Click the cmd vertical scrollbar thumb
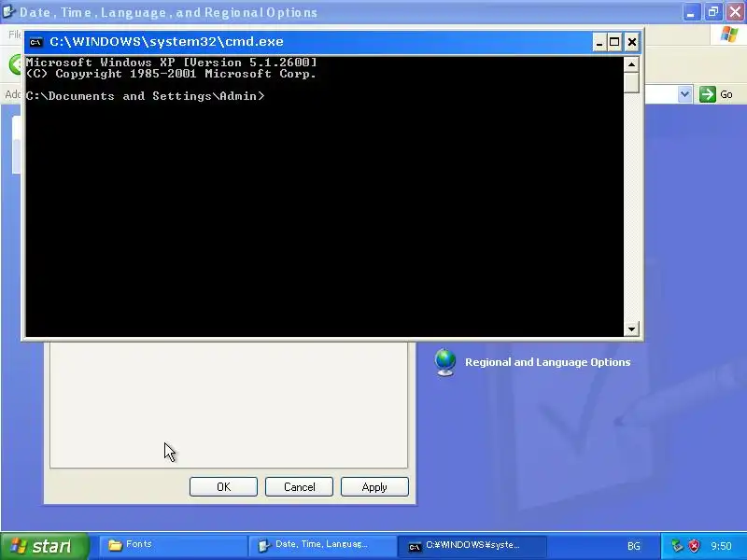Screen dimensions: 747x560 point(632,82)
